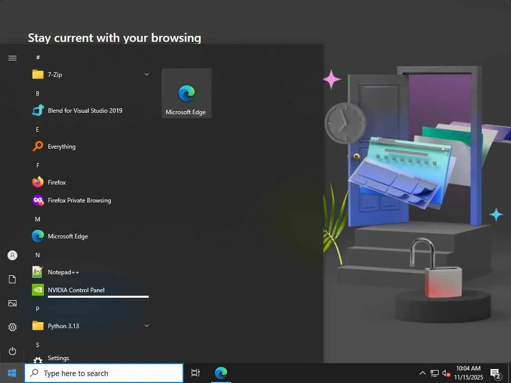Click the M letter group header
Viewport: 511px width, 383px height.
tap(37, 219)
